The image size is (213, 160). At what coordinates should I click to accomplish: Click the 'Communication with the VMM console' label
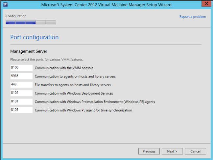tap(64, 68)
